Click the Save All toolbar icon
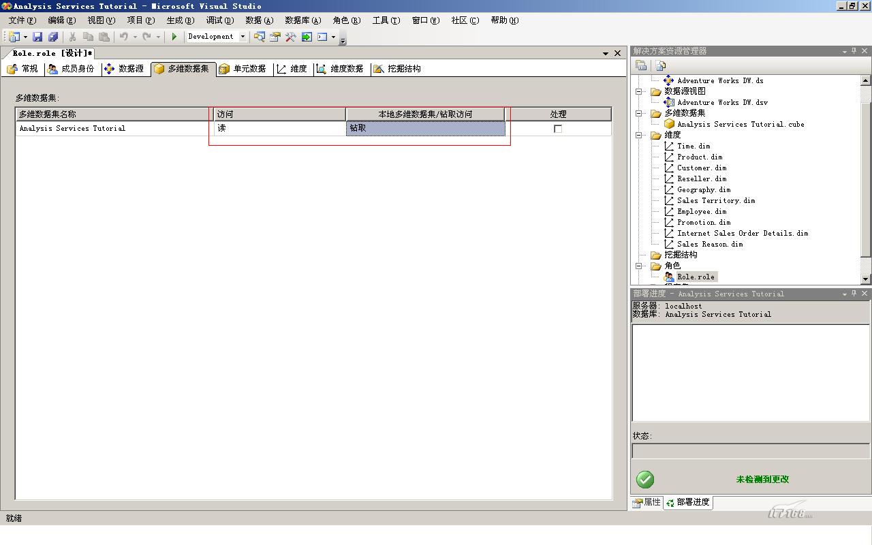Screen dimensions: 872x545 (52, 37)
